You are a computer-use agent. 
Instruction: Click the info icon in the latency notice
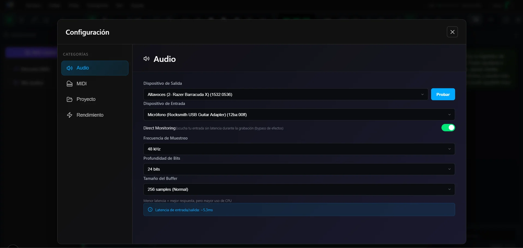pyautogui.click(x=150, y=210)
